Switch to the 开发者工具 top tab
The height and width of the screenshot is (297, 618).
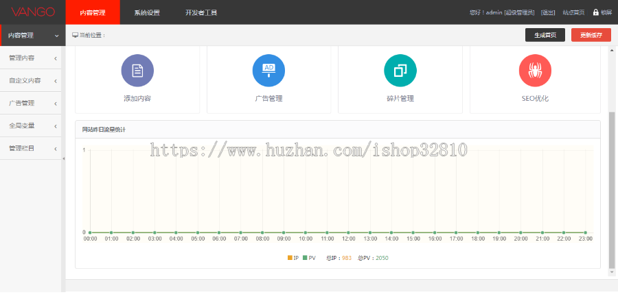click(x=201, y=12)
